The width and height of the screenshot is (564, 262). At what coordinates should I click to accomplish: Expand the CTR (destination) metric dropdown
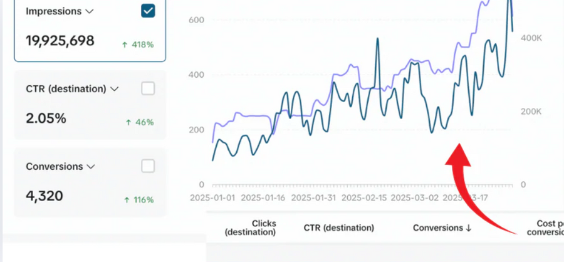point(114,89)
